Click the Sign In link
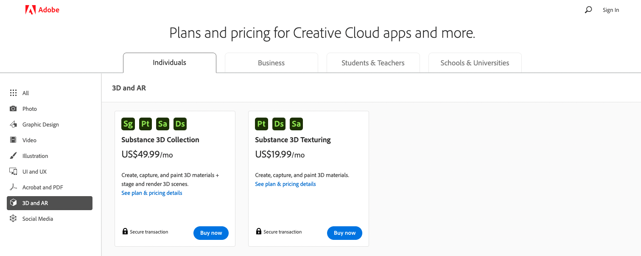The width and height of the screenshot is (641, 256). [x=610, y=10]
